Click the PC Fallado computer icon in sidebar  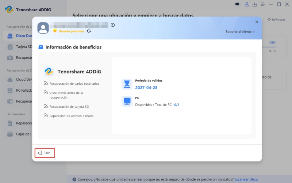click(x=10, y=91)
